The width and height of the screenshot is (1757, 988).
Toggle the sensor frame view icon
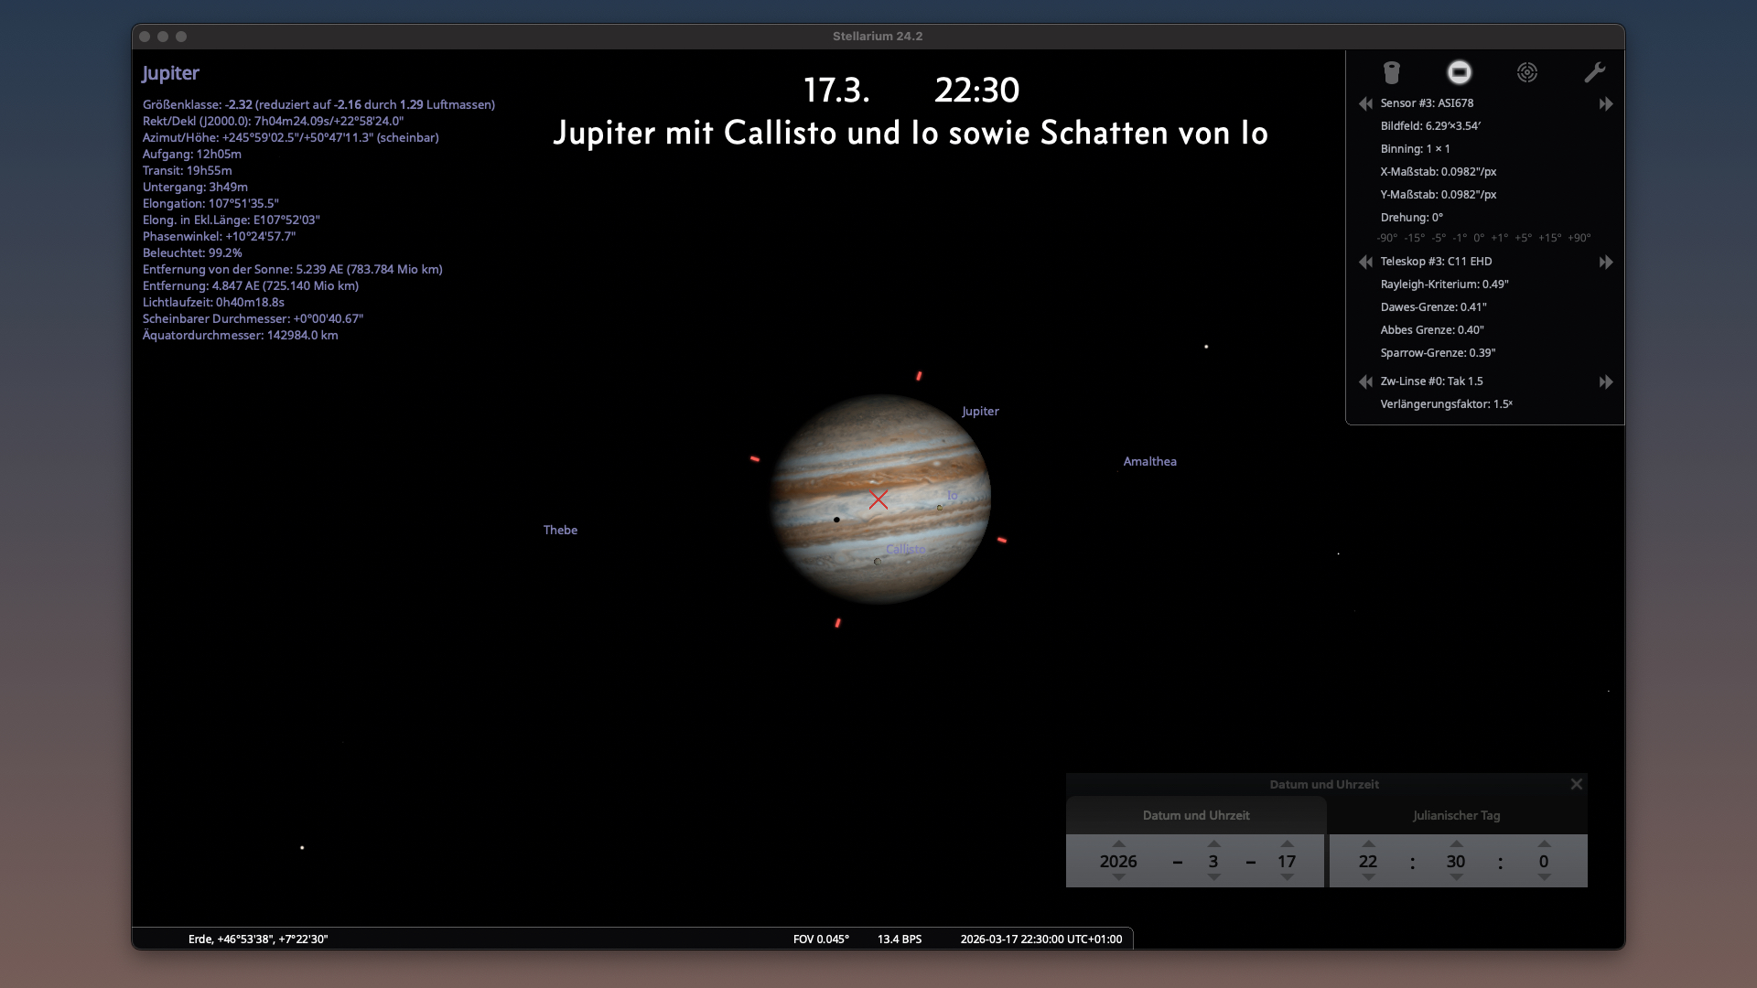click(x=1459, y=72)
